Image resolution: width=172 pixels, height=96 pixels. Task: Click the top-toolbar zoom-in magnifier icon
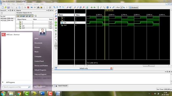point(75,7)
